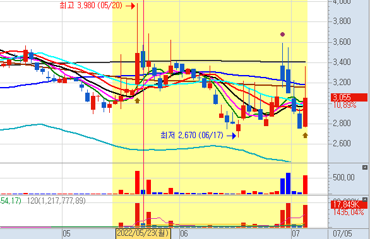Viewport: 370px width, 239px height.
Task: Click the latest red volume bar
Action: 305,185
